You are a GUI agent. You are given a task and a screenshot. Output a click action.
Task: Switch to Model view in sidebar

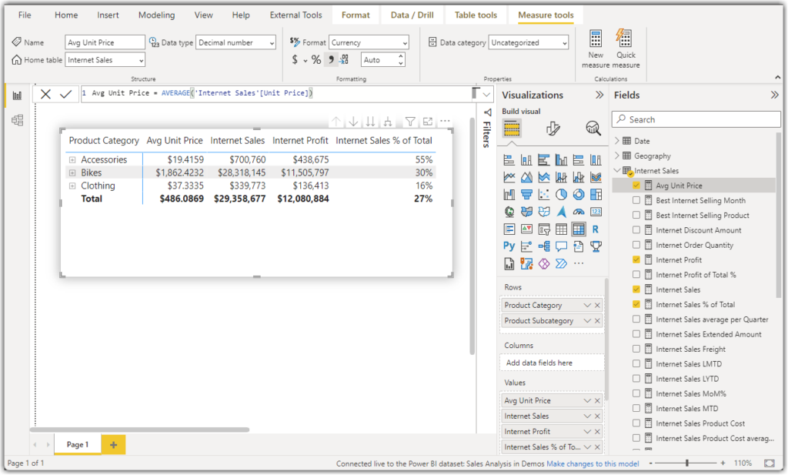[x=17, y=120]
